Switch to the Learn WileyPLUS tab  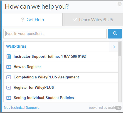tap(93, 20)
